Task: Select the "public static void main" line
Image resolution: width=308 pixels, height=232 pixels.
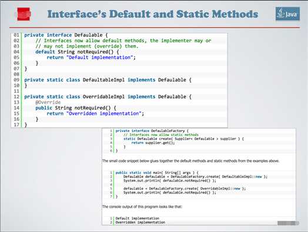Action: 157,173
